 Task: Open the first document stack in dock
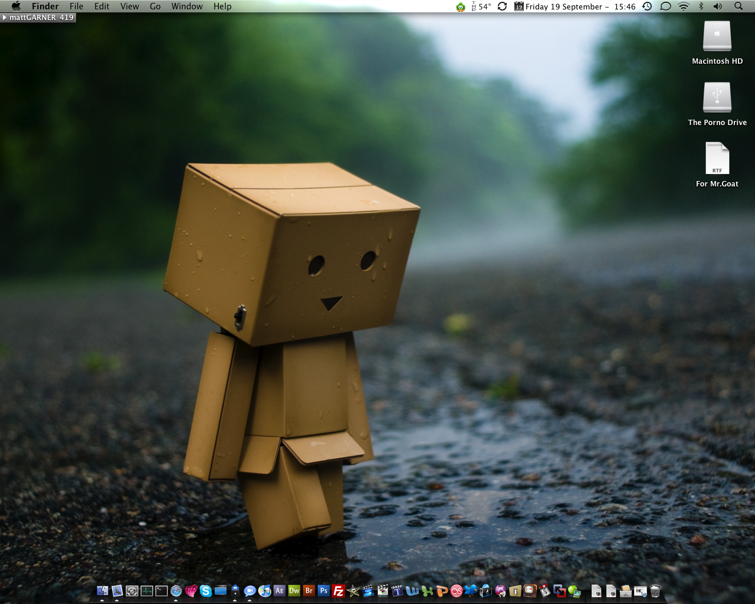click(596, 590)
